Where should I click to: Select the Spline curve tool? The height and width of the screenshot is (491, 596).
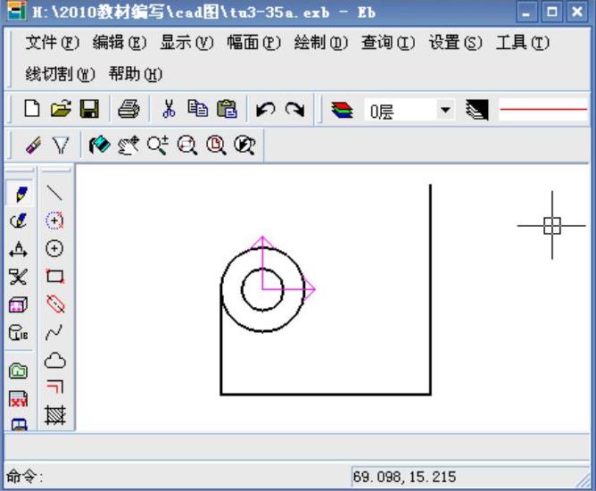pos(55,332)
